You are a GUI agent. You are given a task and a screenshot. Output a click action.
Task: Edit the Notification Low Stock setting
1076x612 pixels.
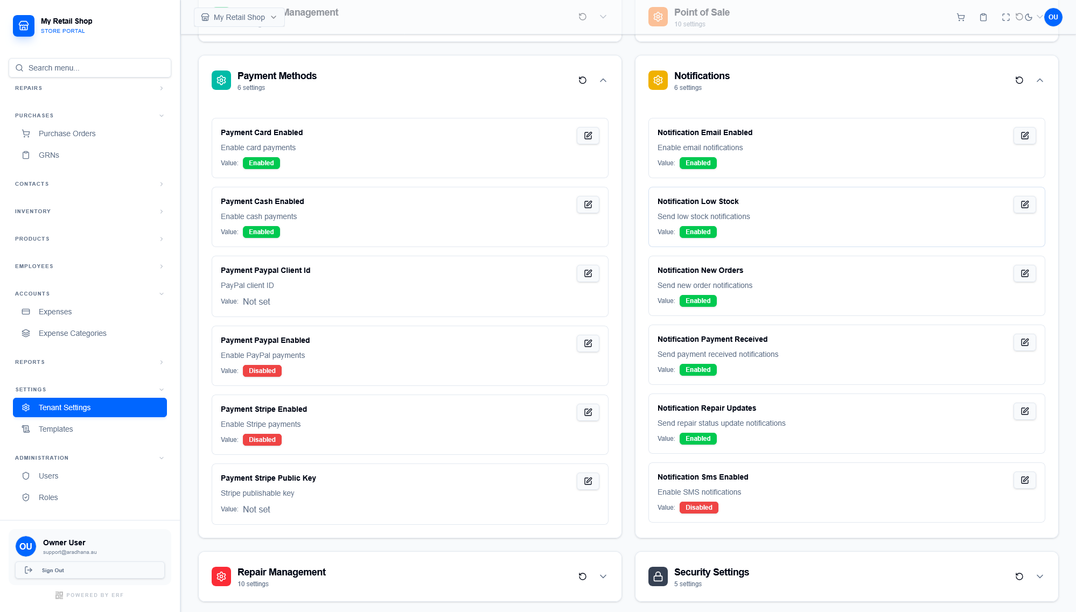1025,205
